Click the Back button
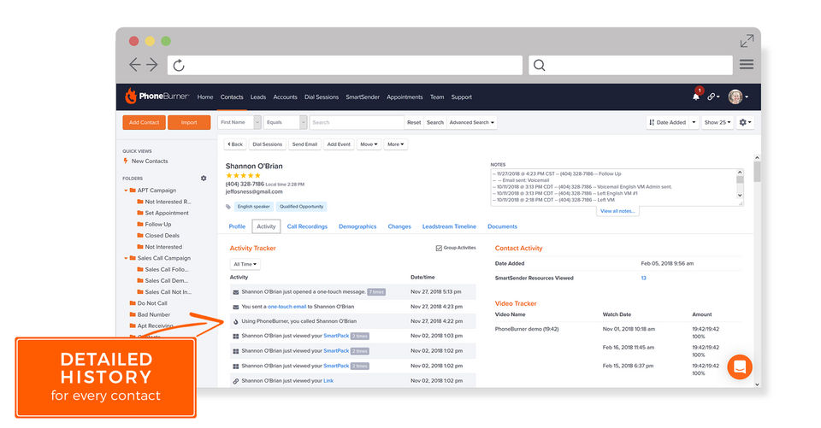 (x=235, y=144)
